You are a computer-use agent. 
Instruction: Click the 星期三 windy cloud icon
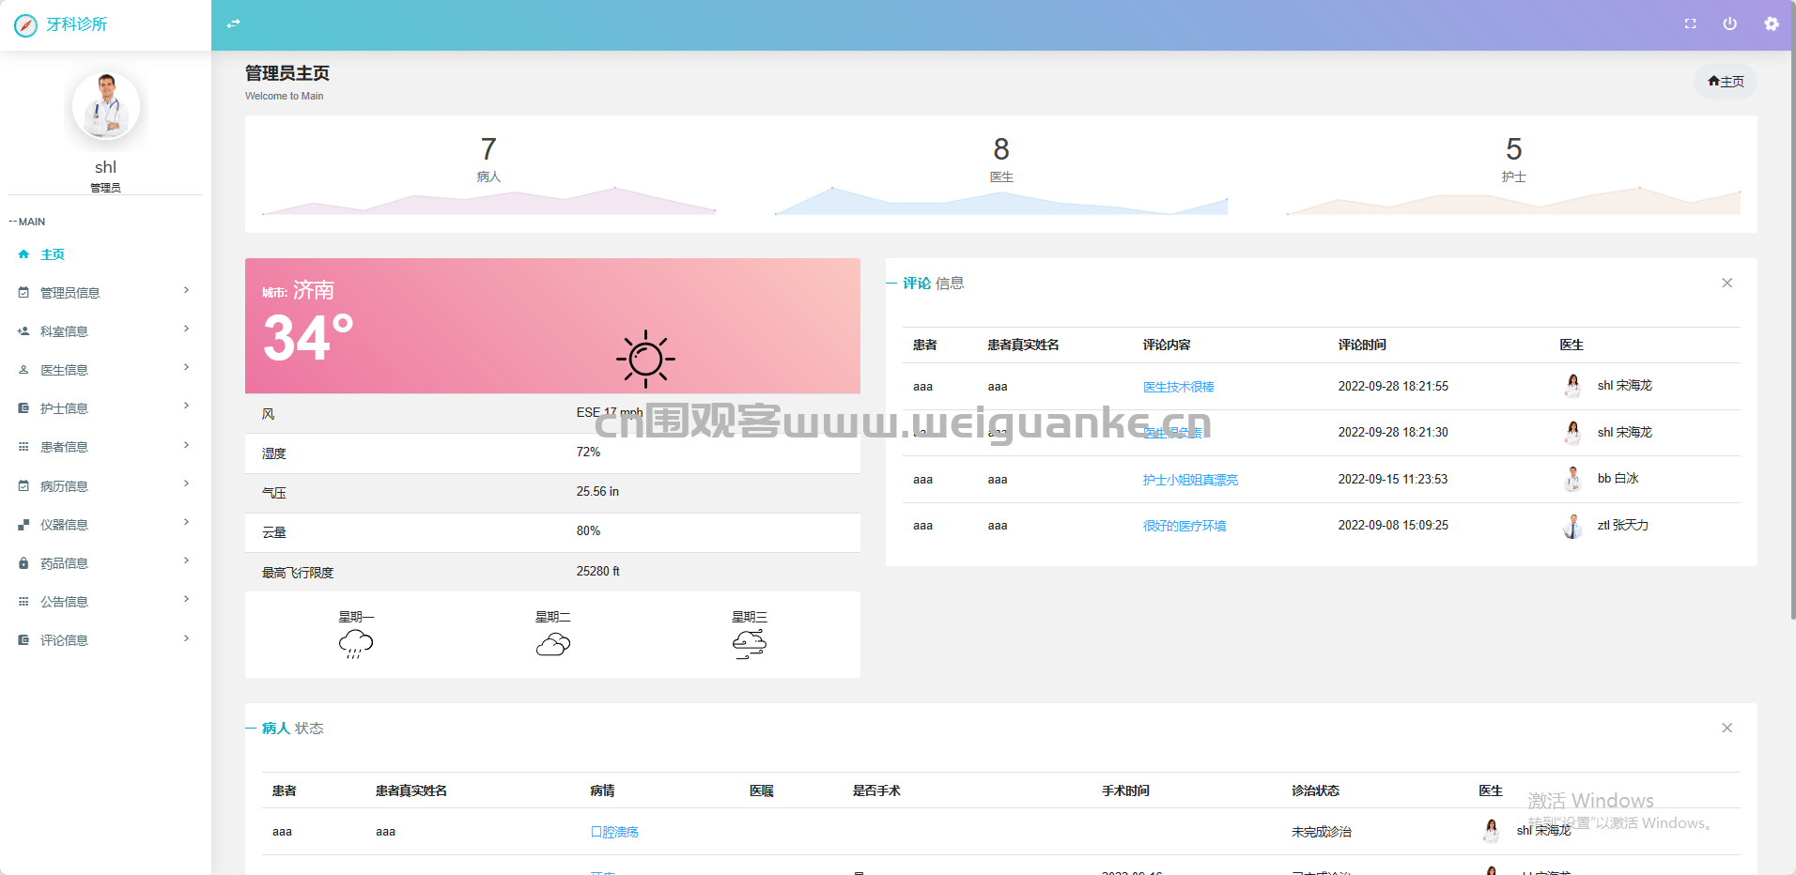(x=750, y=644)
